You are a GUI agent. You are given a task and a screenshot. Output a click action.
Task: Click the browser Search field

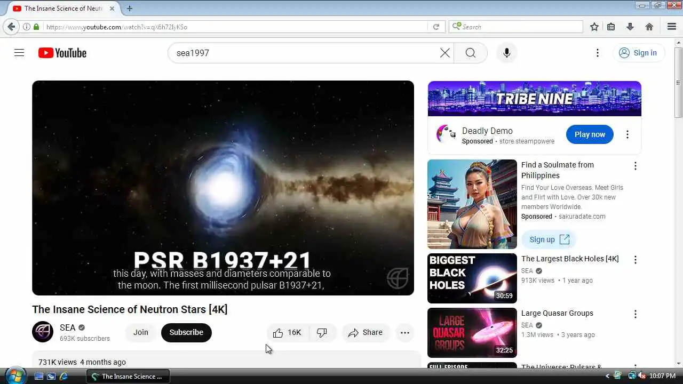point(516,27)
